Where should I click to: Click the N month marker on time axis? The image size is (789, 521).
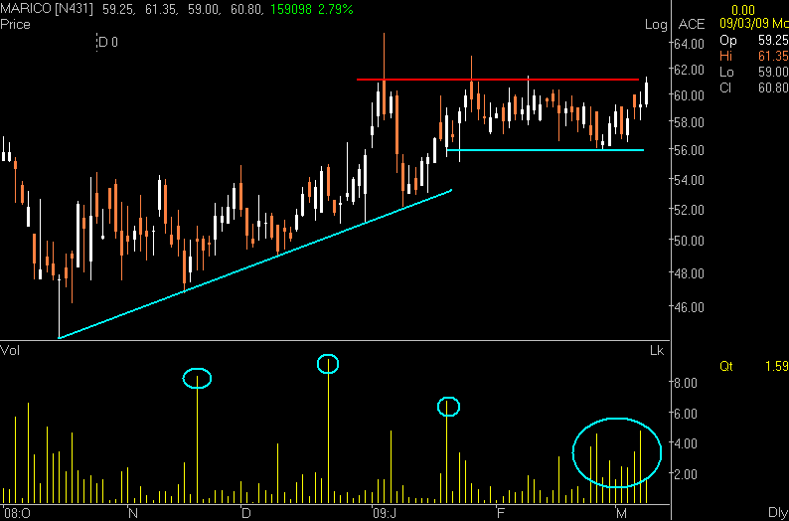point(133,513)
